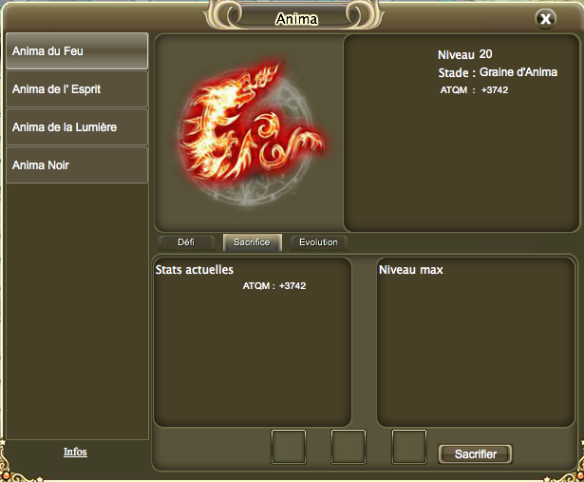Select the first empty sacrifice slot
Image resolution: width=584 pixels, height=482 pixels.
click(289, 447)
